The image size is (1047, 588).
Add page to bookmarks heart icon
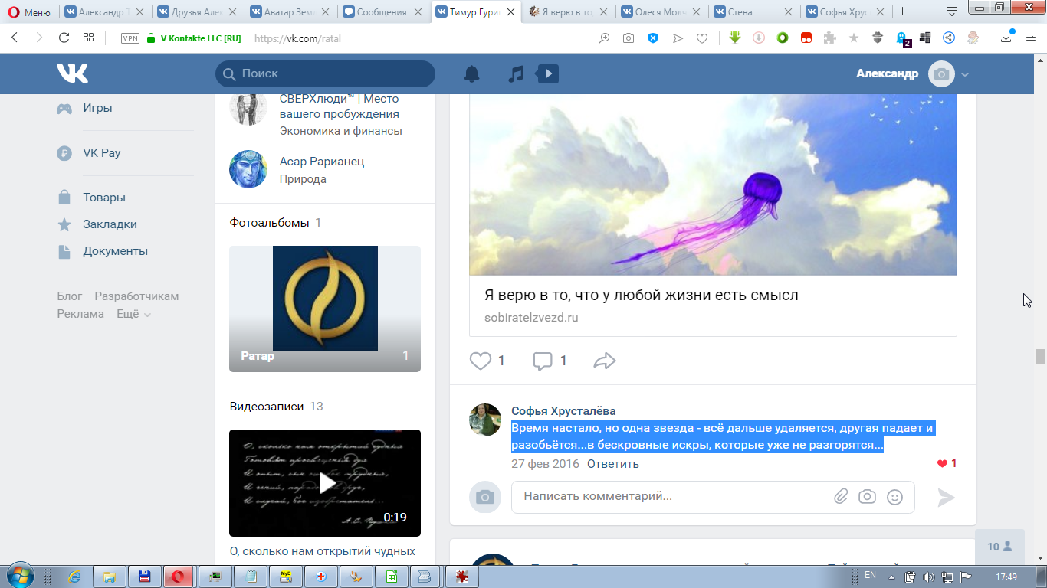tap(701, 38)
